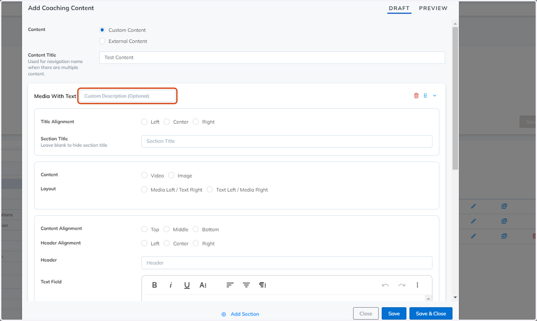Set Title Alignment to Left

(144, 122)
